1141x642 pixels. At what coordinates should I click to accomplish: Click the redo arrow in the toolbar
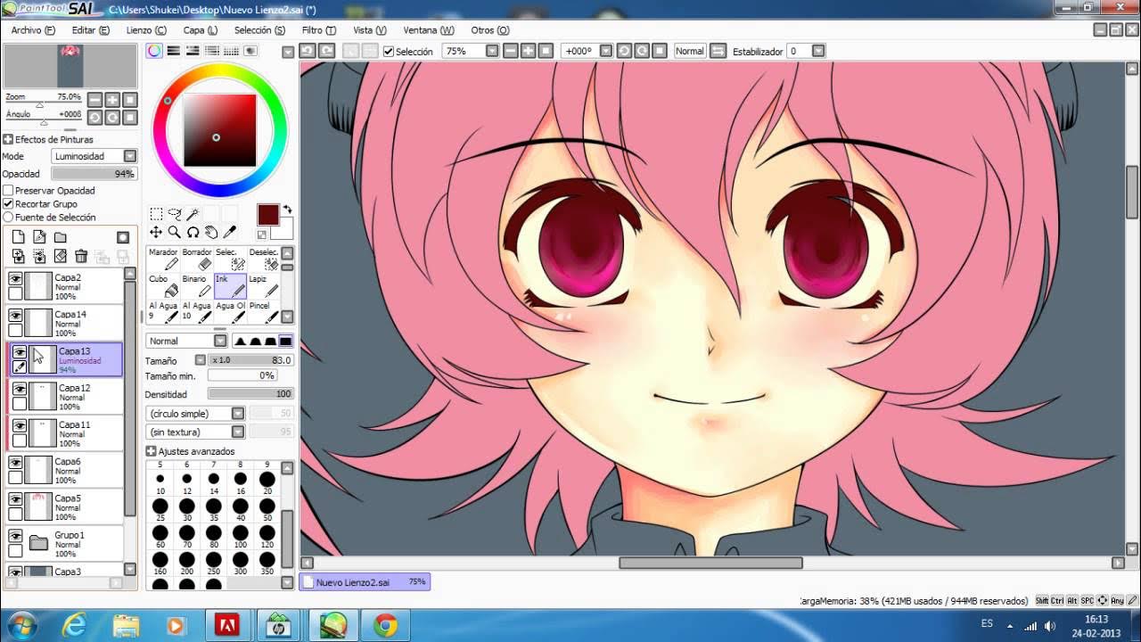326,51
